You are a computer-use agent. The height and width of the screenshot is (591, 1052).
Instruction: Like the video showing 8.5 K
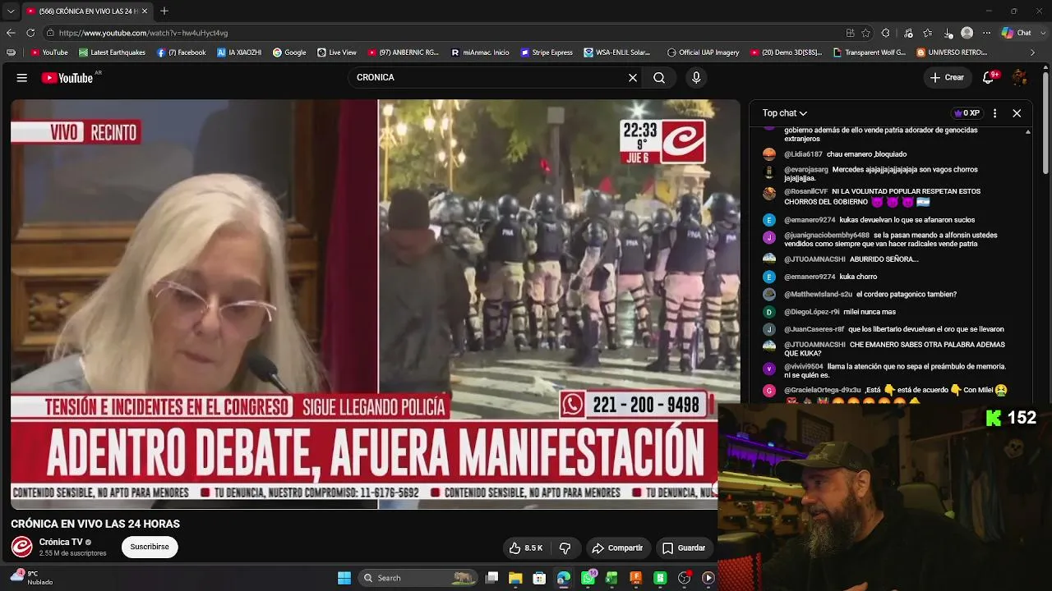pyautogui.click(x=526, y=547)
